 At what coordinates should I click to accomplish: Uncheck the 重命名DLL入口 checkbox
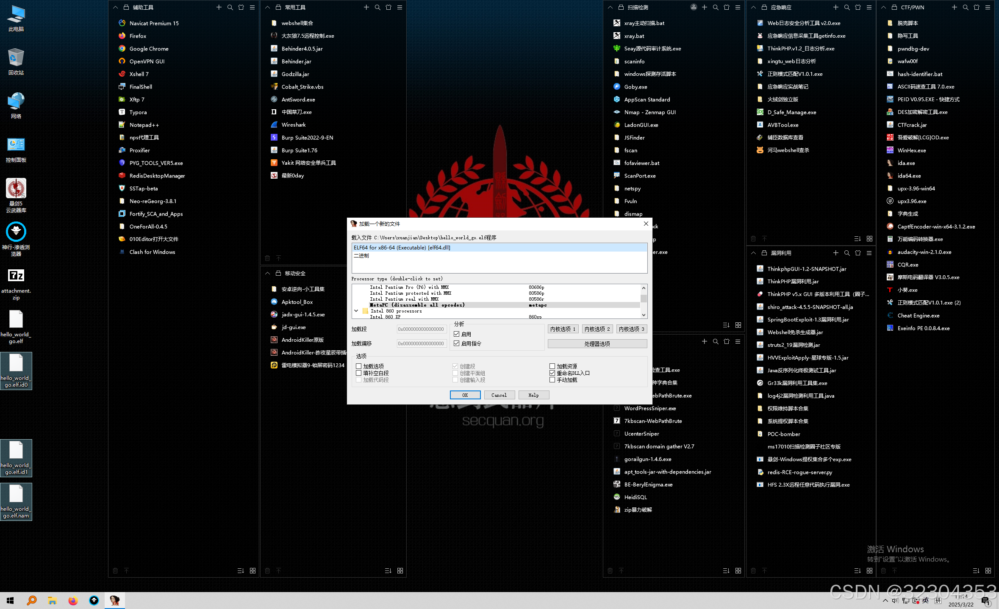coord(552,373)
